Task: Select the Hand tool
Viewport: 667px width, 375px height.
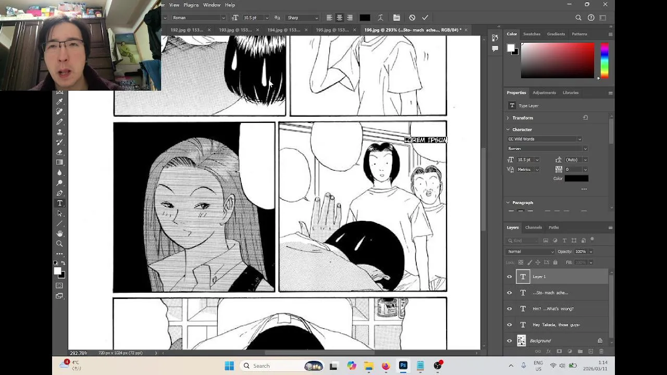Action: [60, 233]
